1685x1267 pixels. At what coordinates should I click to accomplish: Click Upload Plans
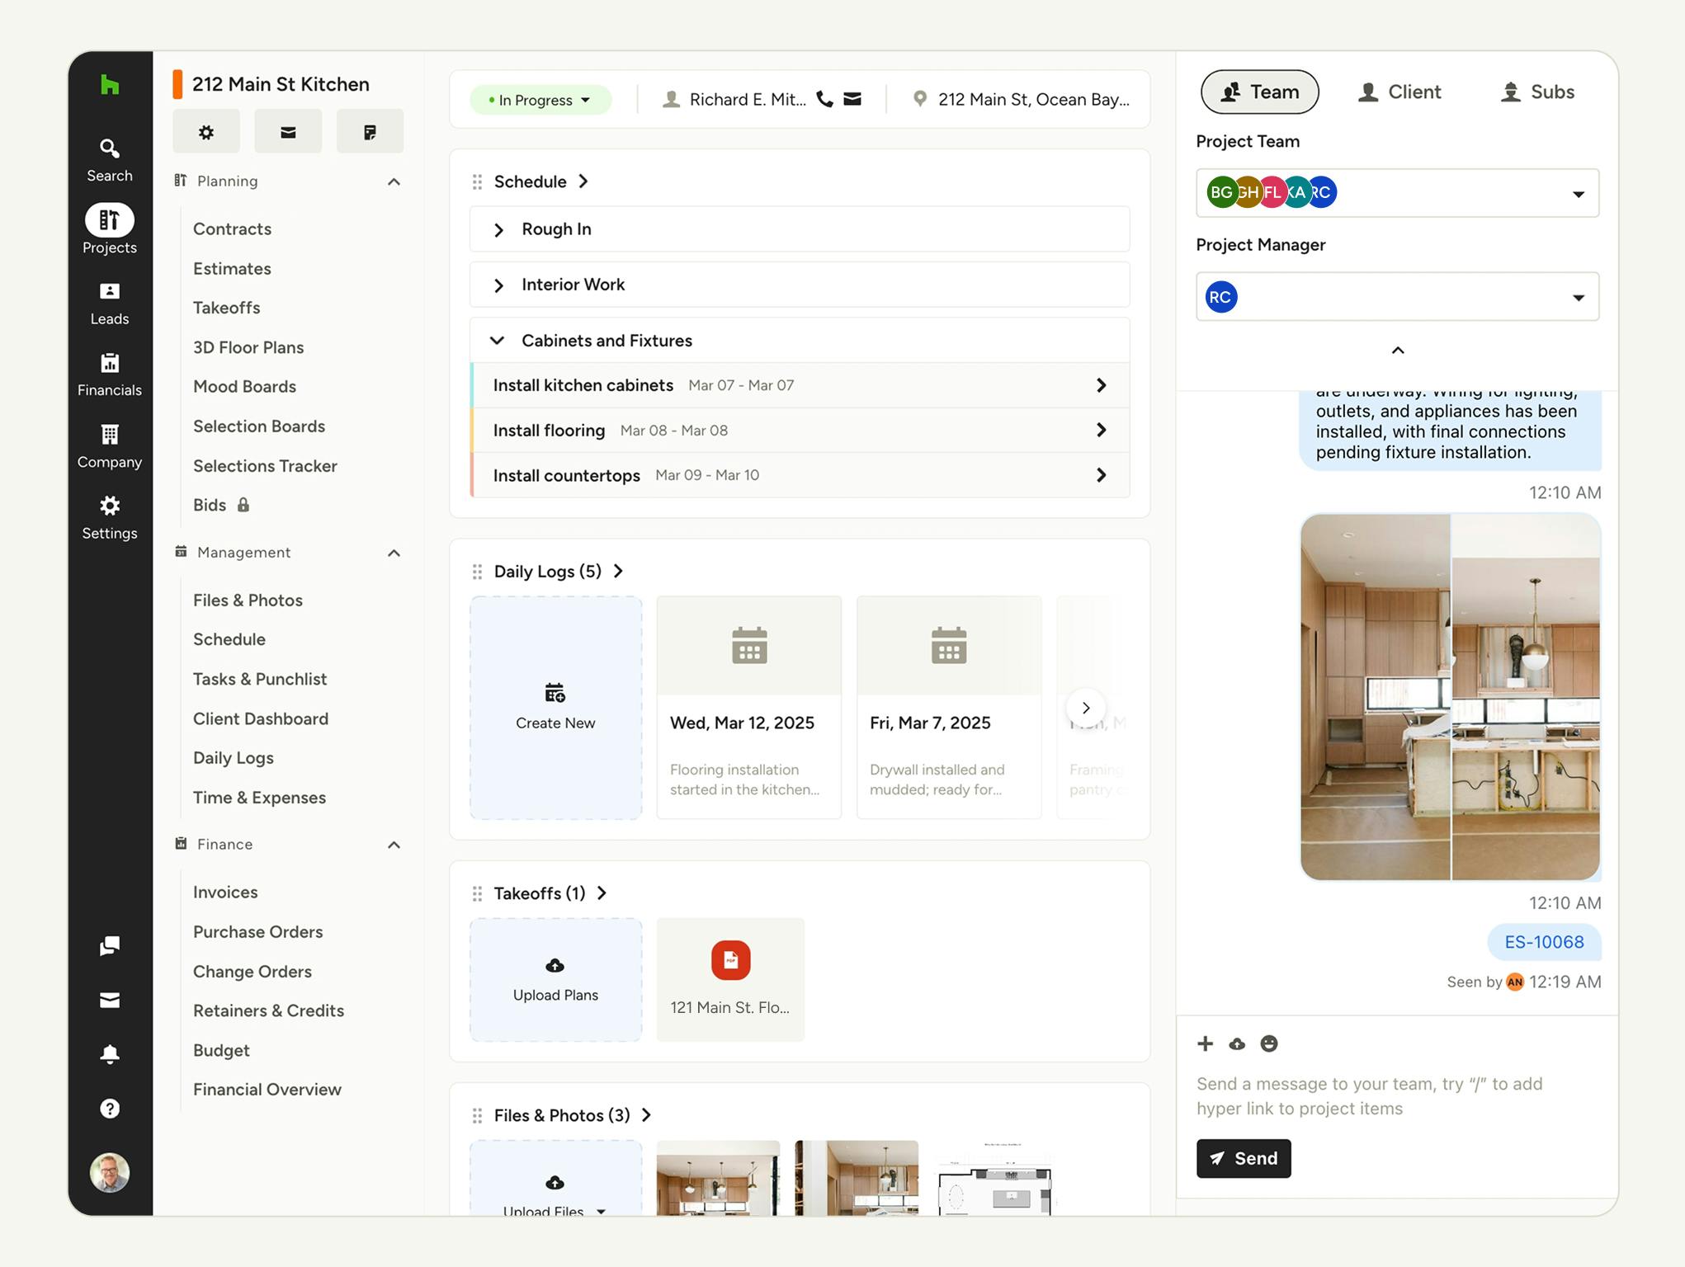coord(555,979)
